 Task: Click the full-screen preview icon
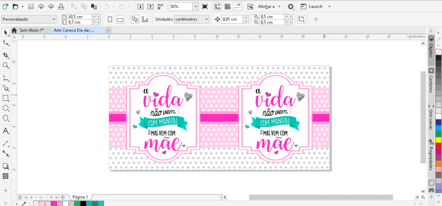[x=204, y=7]
